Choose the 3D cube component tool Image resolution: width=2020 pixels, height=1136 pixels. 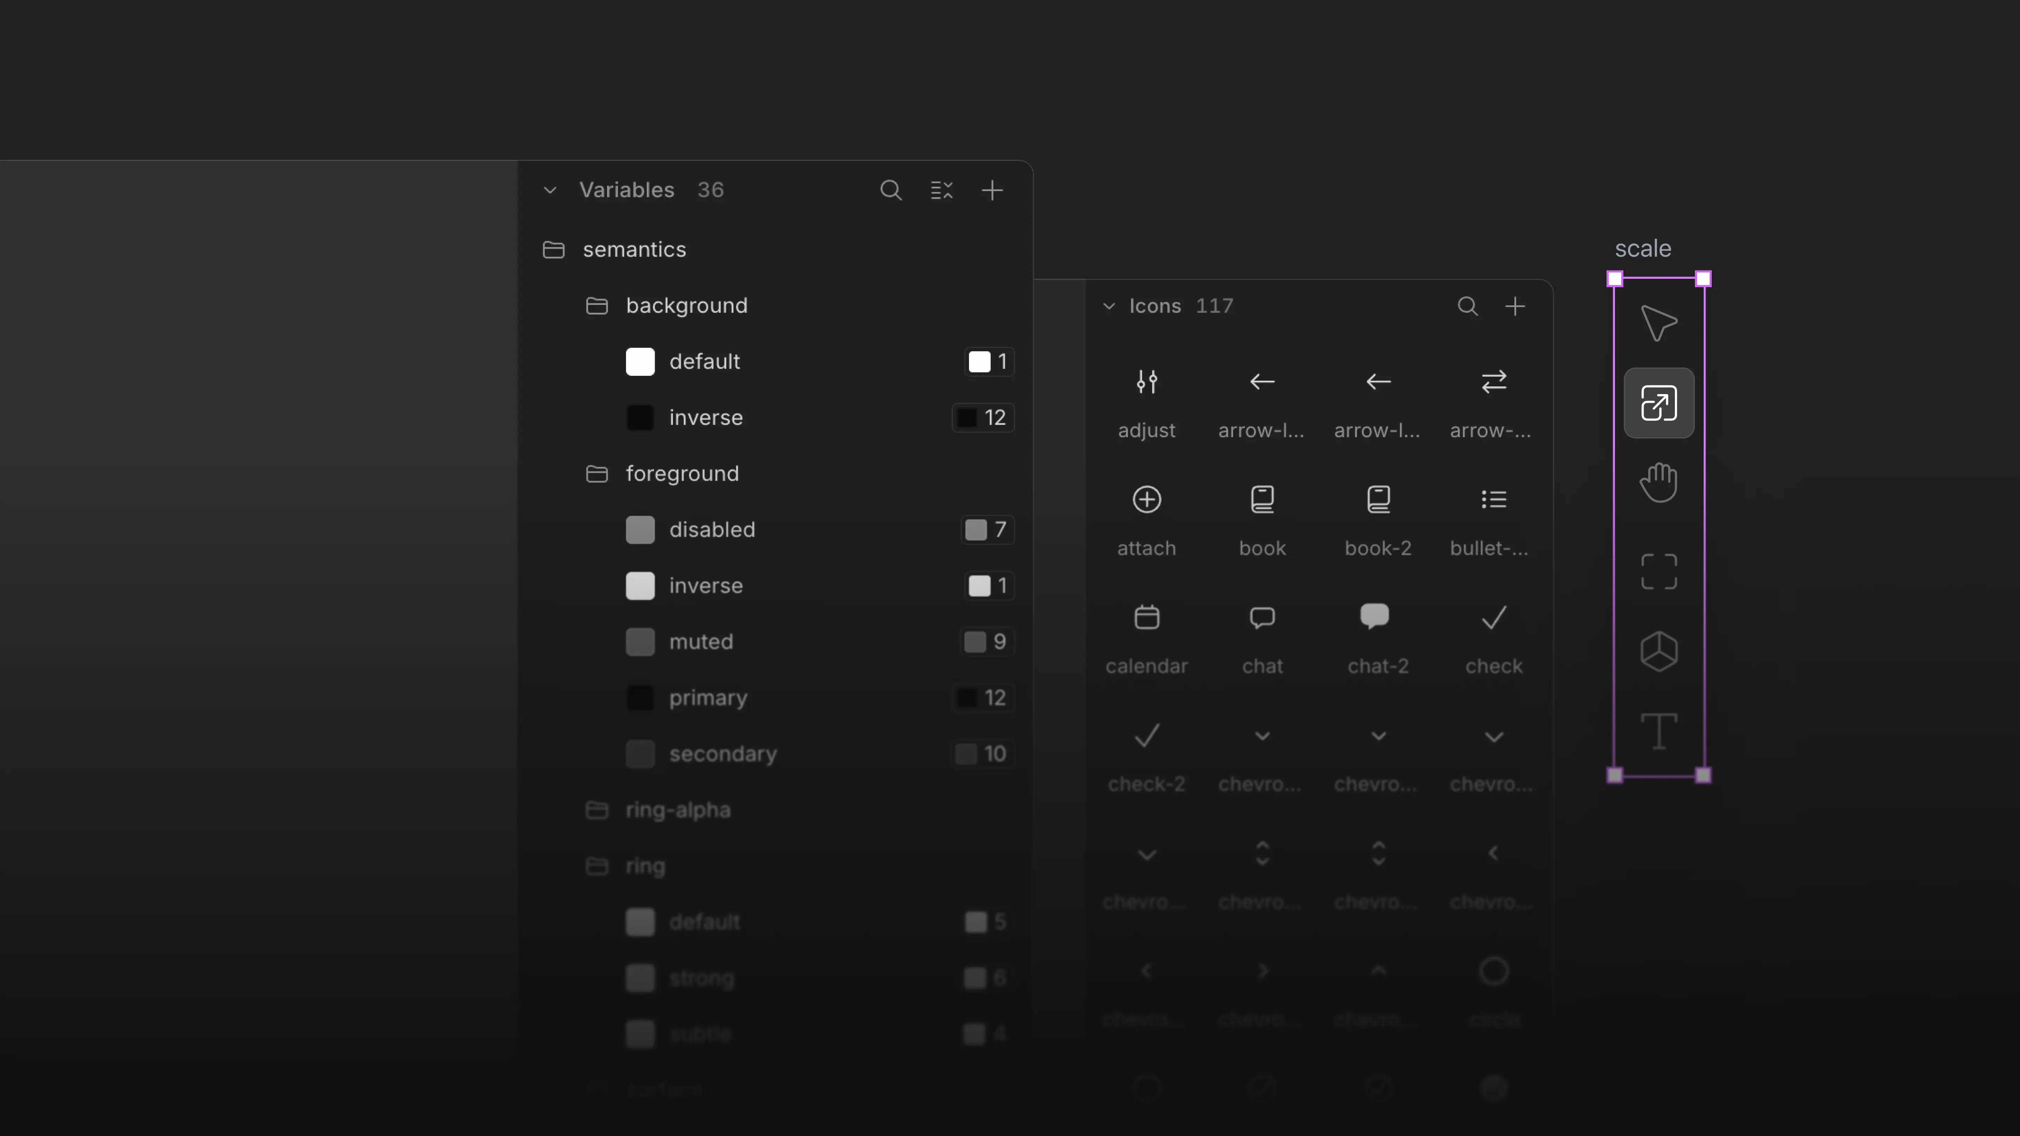tap(1658, 651)
